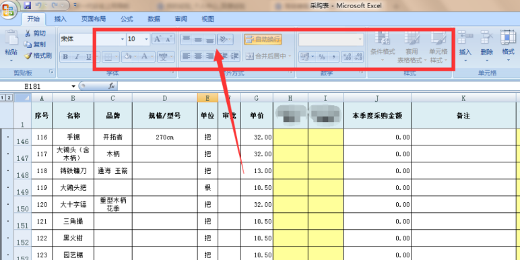Toggle bold formatting

pos(65,57)
